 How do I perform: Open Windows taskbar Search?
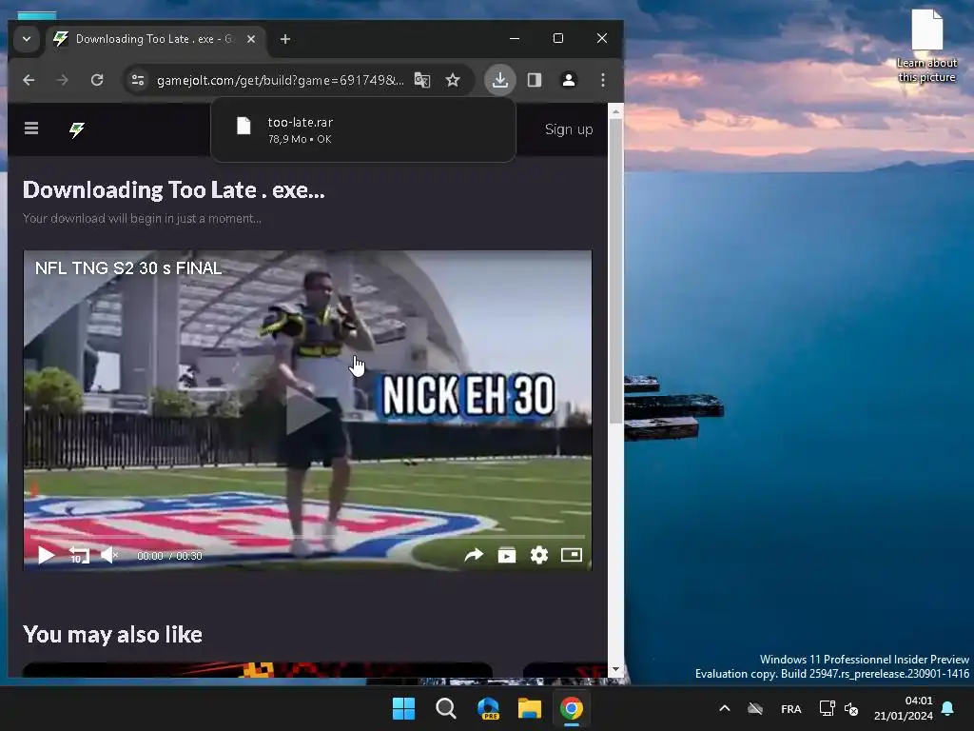click(x=446, y=708)
